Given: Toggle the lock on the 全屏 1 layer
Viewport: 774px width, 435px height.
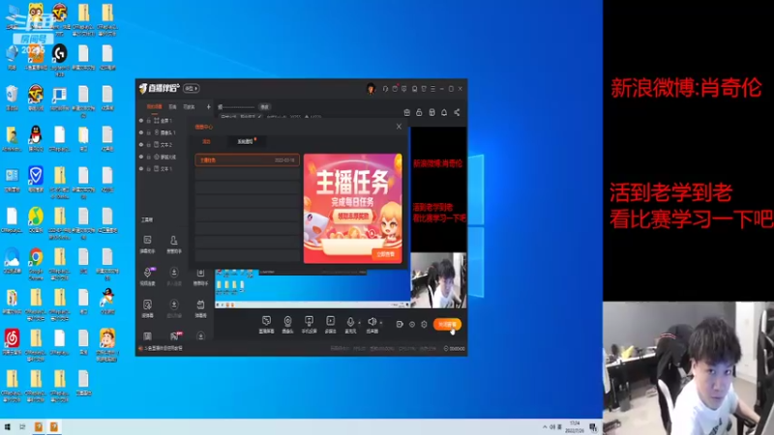Looking at the screenshot, I should pyautogui.click(x=149, y=120).
